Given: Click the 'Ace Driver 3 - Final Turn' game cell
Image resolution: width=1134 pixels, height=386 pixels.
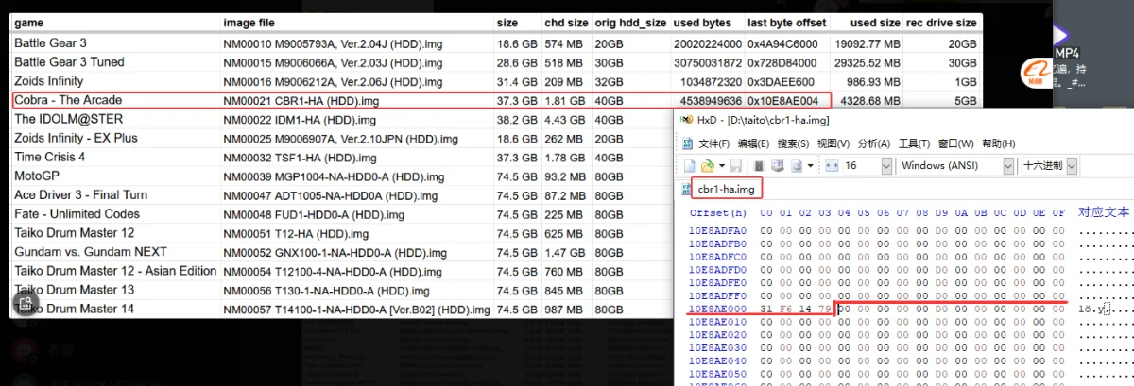Looking at the screenshot, I should click(x=80, y=194).
